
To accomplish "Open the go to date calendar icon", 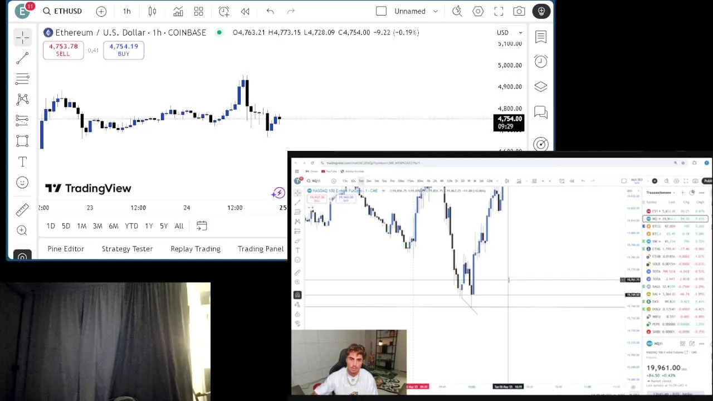I will 202,226.
